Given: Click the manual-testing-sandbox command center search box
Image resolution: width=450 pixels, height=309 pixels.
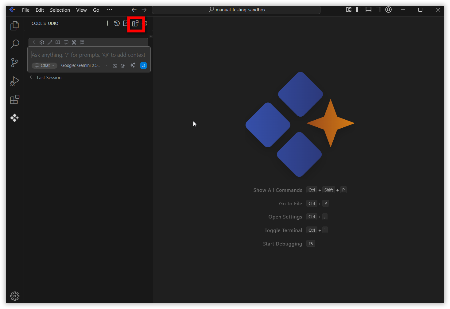Looking at the screenshot, I should pos(236,10).
